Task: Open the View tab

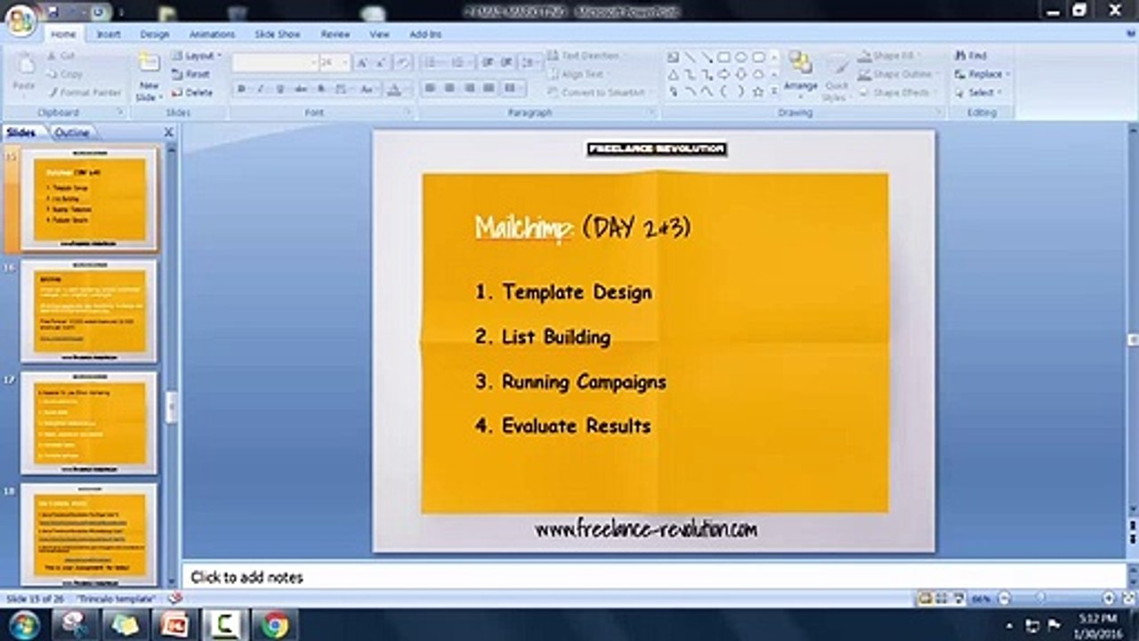Action: coord(380,34)
